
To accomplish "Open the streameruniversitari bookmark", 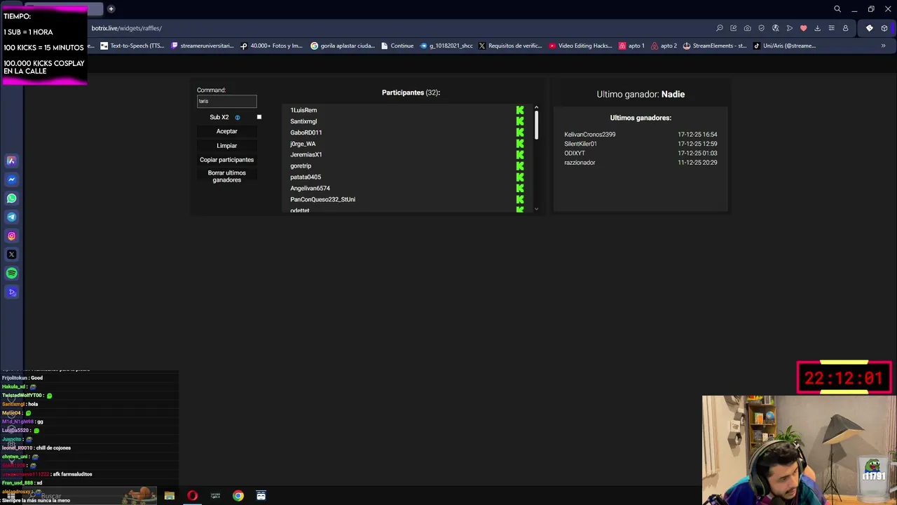I will tap(203, 46).
